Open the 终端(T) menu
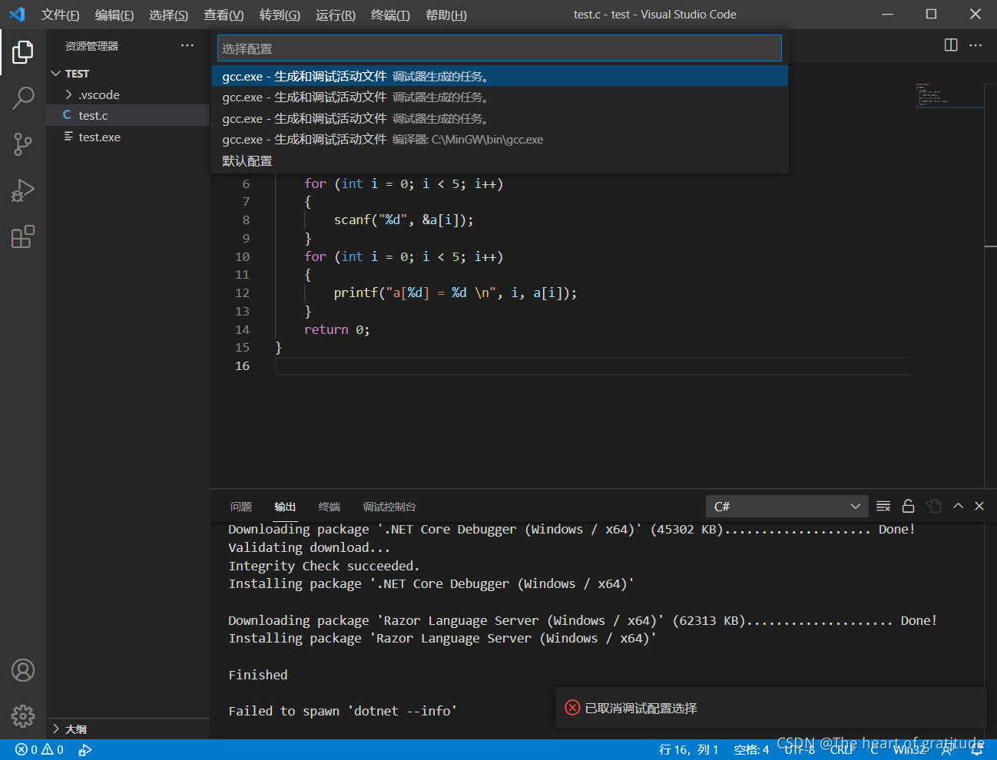Viewport: 997px width, 760px height. tap(390, 15)
